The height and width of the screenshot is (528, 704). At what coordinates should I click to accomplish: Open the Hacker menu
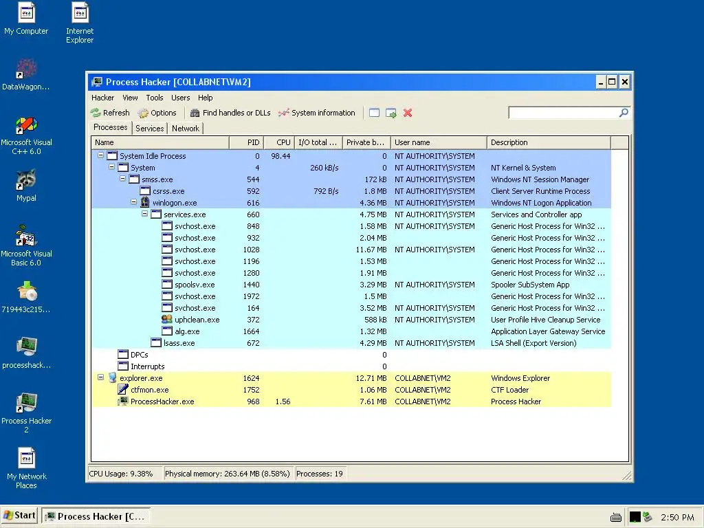click(x=103, y=98)
